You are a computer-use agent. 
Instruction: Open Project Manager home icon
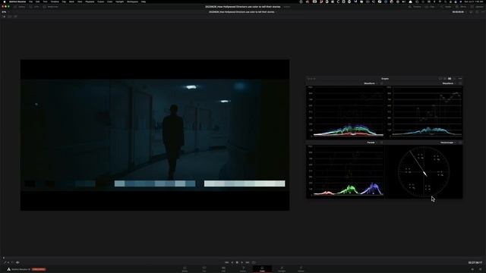pos(472,269)
